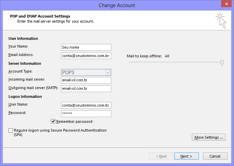Click the POP3 account type combo box
This screenshot has width=234, height=166.
(x=86, y=73)
